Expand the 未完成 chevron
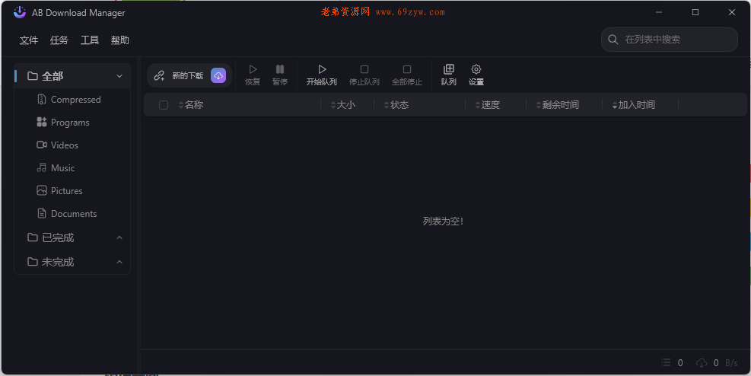751x376 pixels. coord(119,262)
